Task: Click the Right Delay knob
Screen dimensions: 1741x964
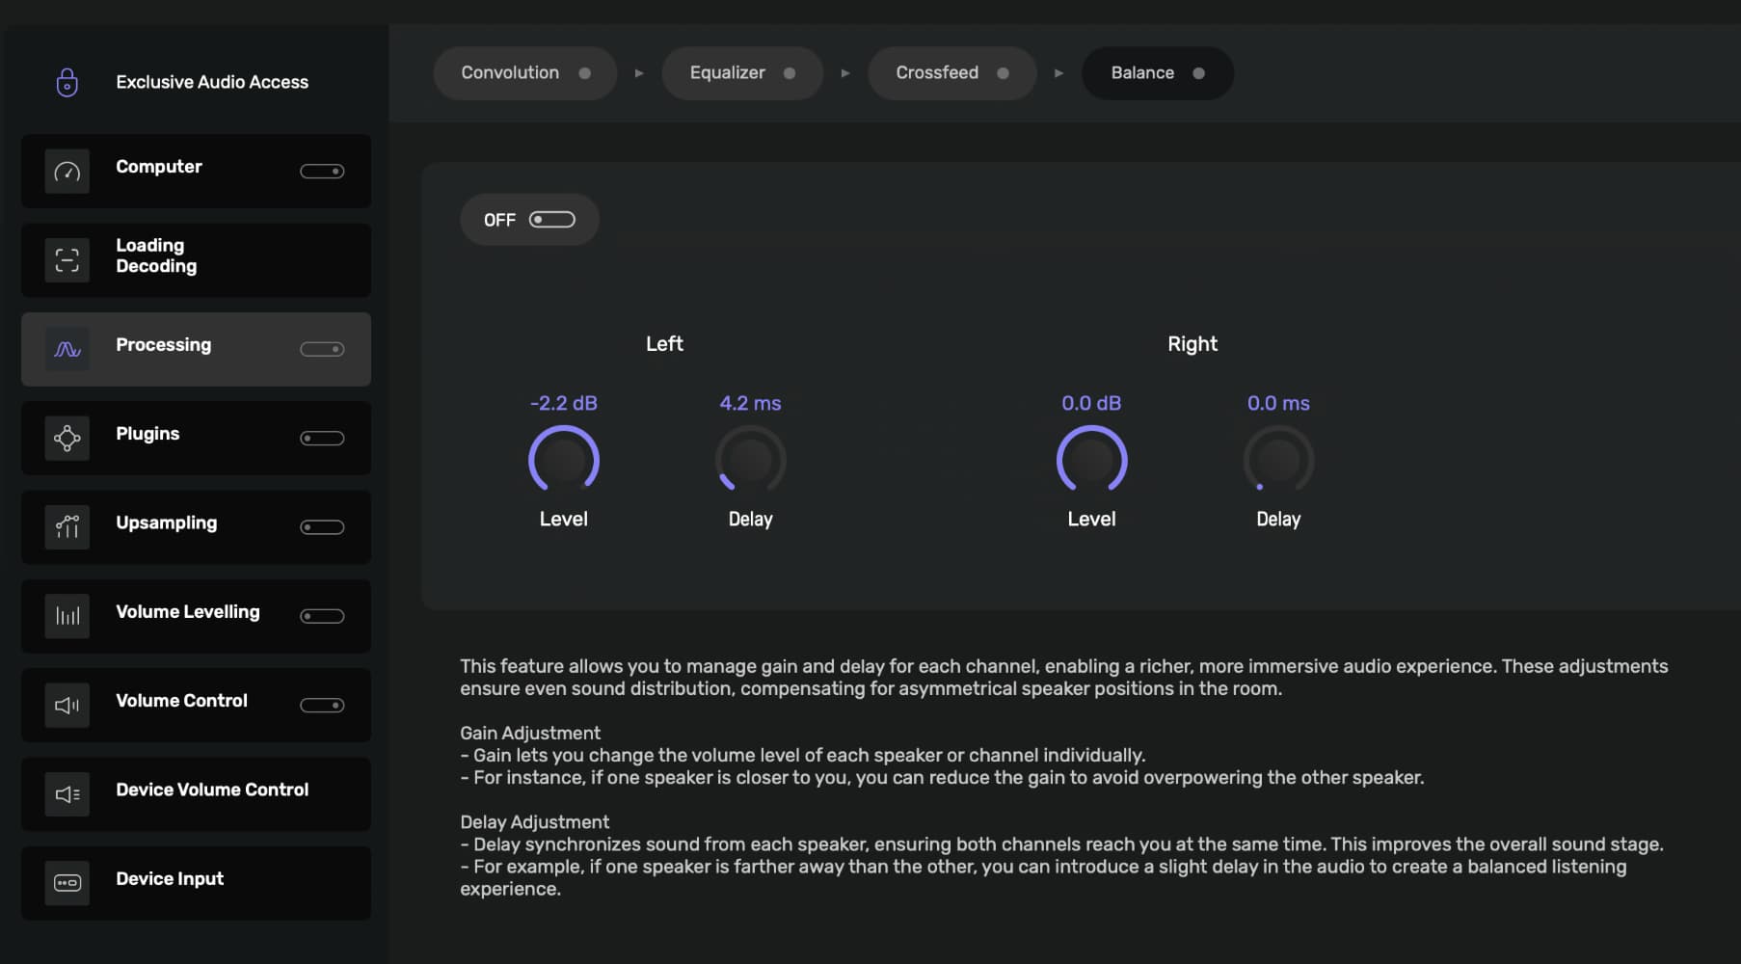Action: pyautogui.click(x=1278, y=460)
